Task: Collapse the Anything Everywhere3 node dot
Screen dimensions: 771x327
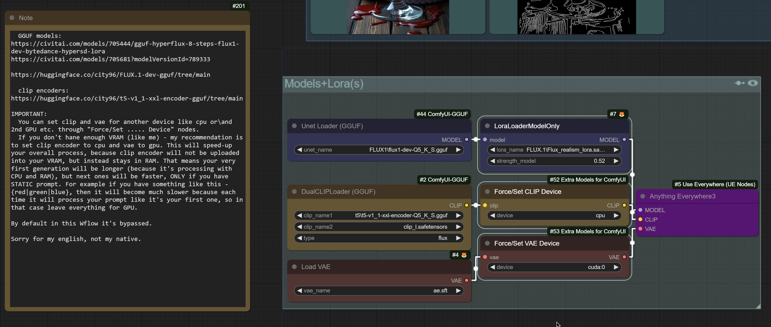Action: click(642, 196)
